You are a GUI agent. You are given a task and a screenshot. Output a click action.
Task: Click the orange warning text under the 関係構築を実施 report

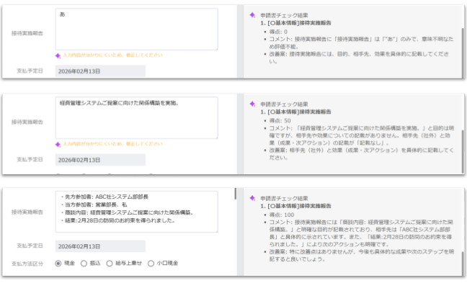(112, 144)
